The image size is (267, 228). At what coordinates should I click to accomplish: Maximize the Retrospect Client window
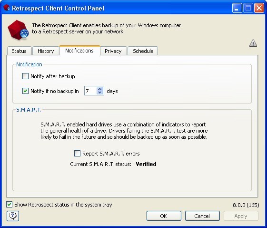pyautogui.click(x=248, y=8)
